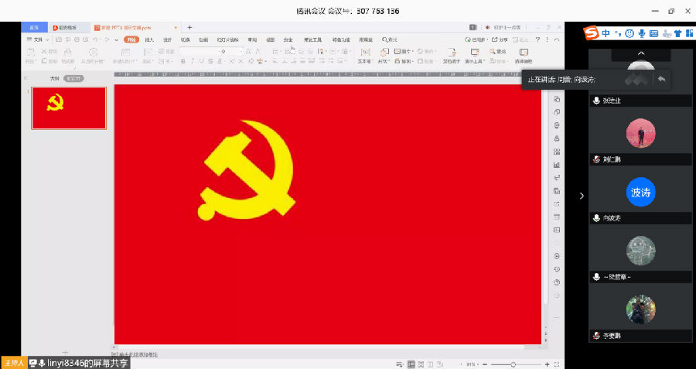
Task: Click the chart icon in WPS right sidebar
Action: pyautogui.click(x=557, y=165)
